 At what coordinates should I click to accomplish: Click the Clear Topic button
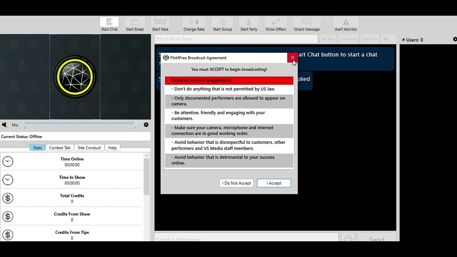tap(348, 39)
